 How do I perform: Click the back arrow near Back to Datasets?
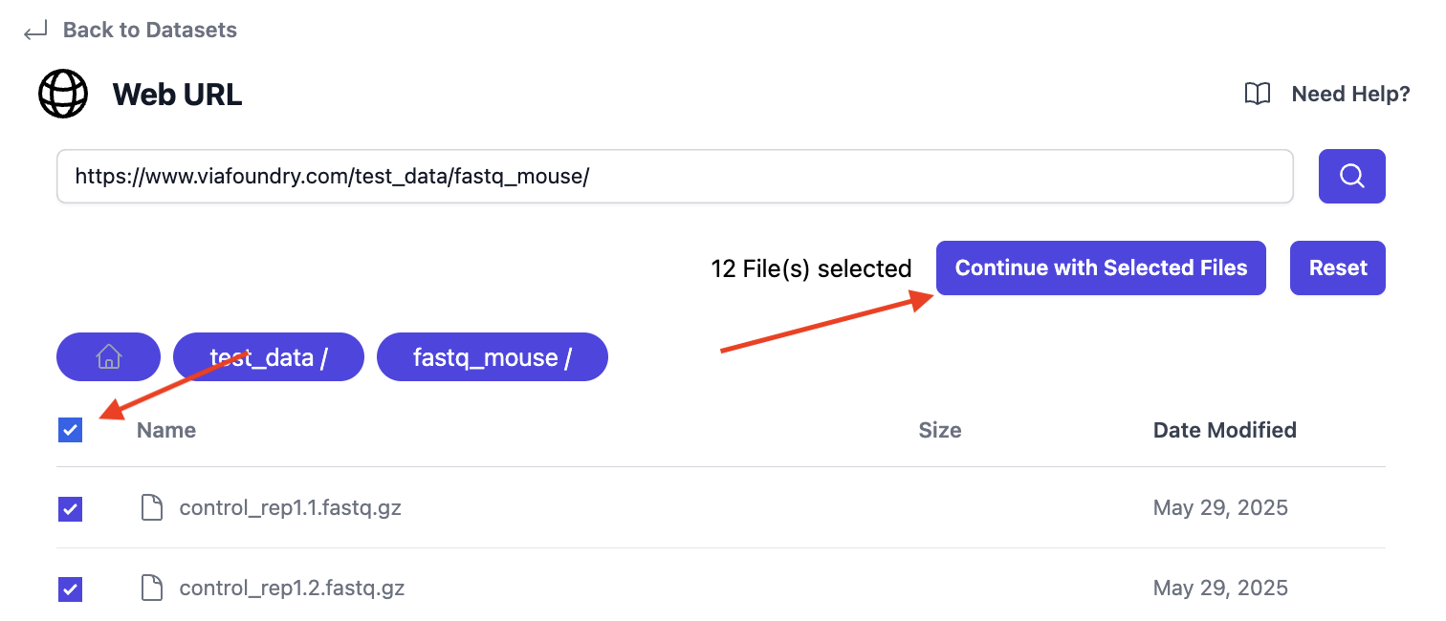tap(34, 30)
